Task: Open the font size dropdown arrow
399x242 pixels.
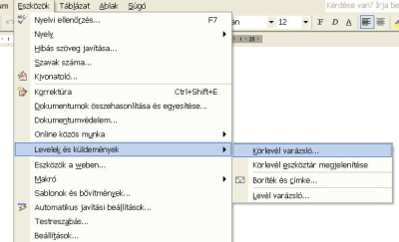Action: 305,22
